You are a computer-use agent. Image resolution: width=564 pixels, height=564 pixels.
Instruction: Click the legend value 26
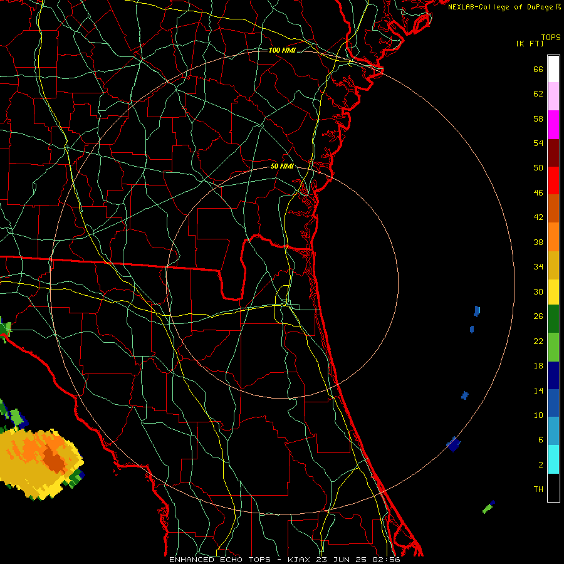pos(538,316)
